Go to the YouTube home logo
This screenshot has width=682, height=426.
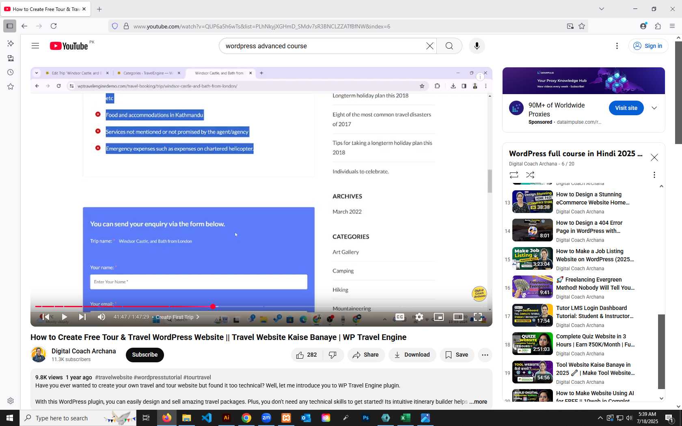[x=69, y=46]
